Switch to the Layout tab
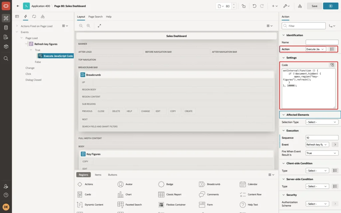The height and width of the screenshot is (213, 341). click(81, 17)
